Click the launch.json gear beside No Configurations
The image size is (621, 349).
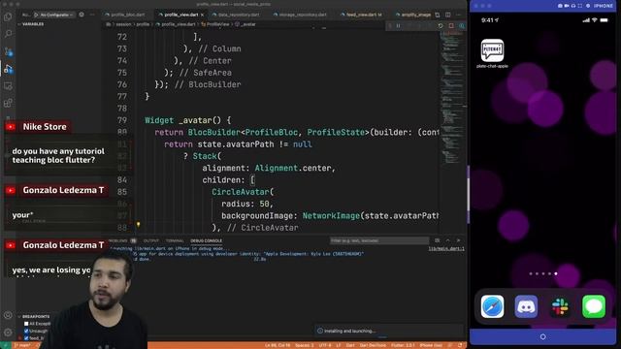(x=82, y=15)
